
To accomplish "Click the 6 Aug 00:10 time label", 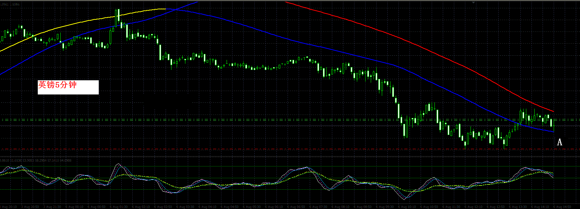I will click(x=74, y=207).
